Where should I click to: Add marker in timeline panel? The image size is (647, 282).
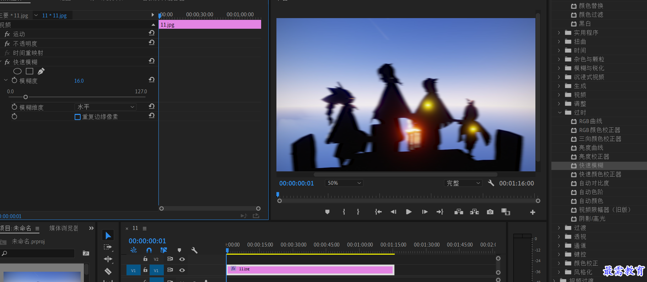pos(179,250)
